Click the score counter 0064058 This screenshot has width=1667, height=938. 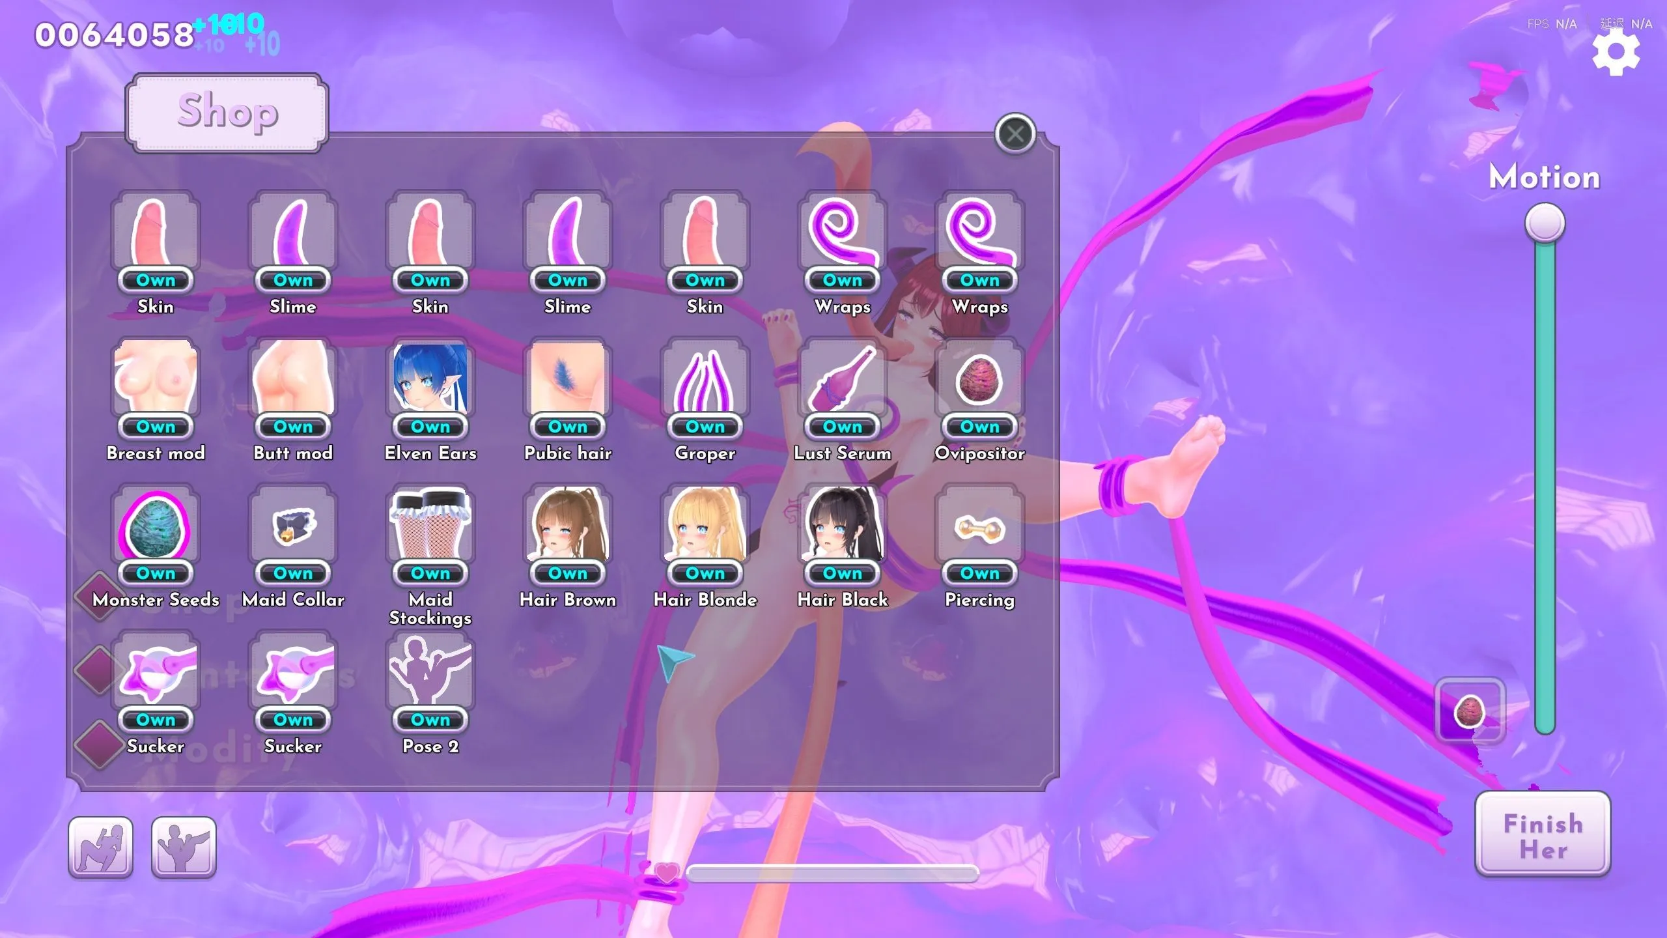(x=115, y=35)
